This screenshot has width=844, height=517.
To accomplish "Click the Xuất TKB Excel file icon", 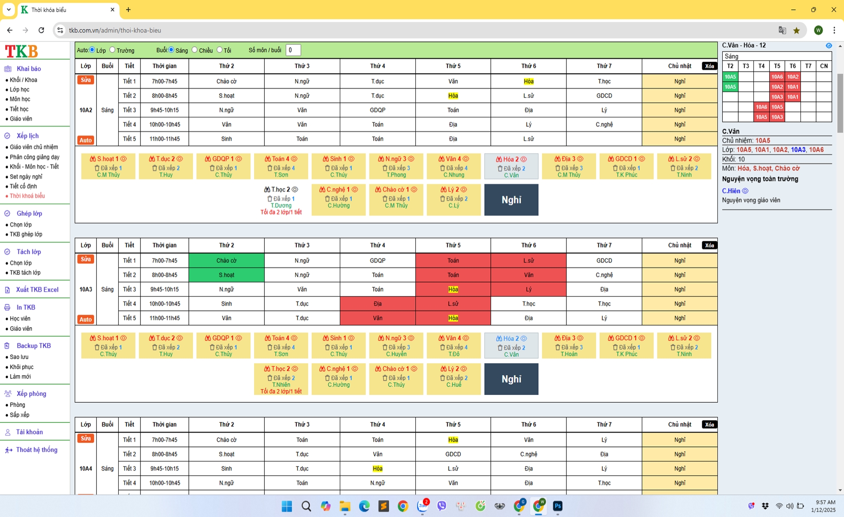I will point(8,290).
